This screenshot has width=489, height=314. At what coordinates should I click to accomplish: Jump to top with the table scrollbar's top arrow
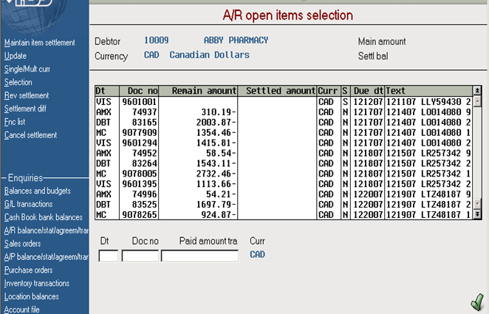point(477,91)
